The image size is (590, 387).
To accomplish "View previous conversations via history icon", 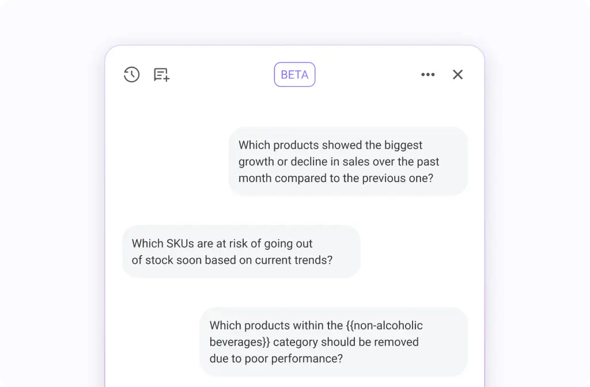I will 131,74.
